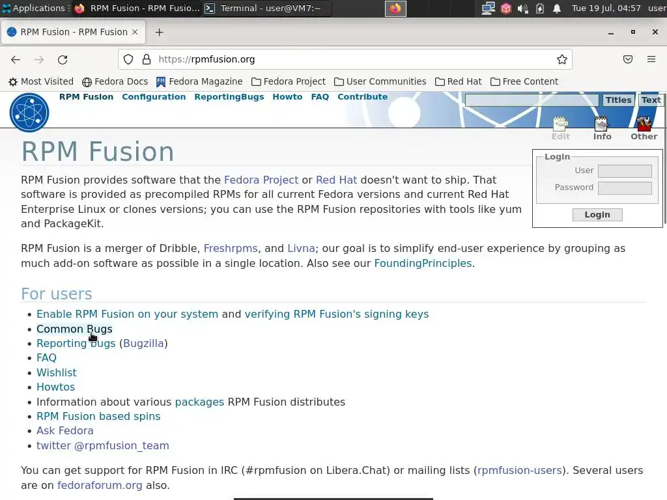Open the notifications bell icon
Viewport: 667px width, 500px height.
(557, 8)
